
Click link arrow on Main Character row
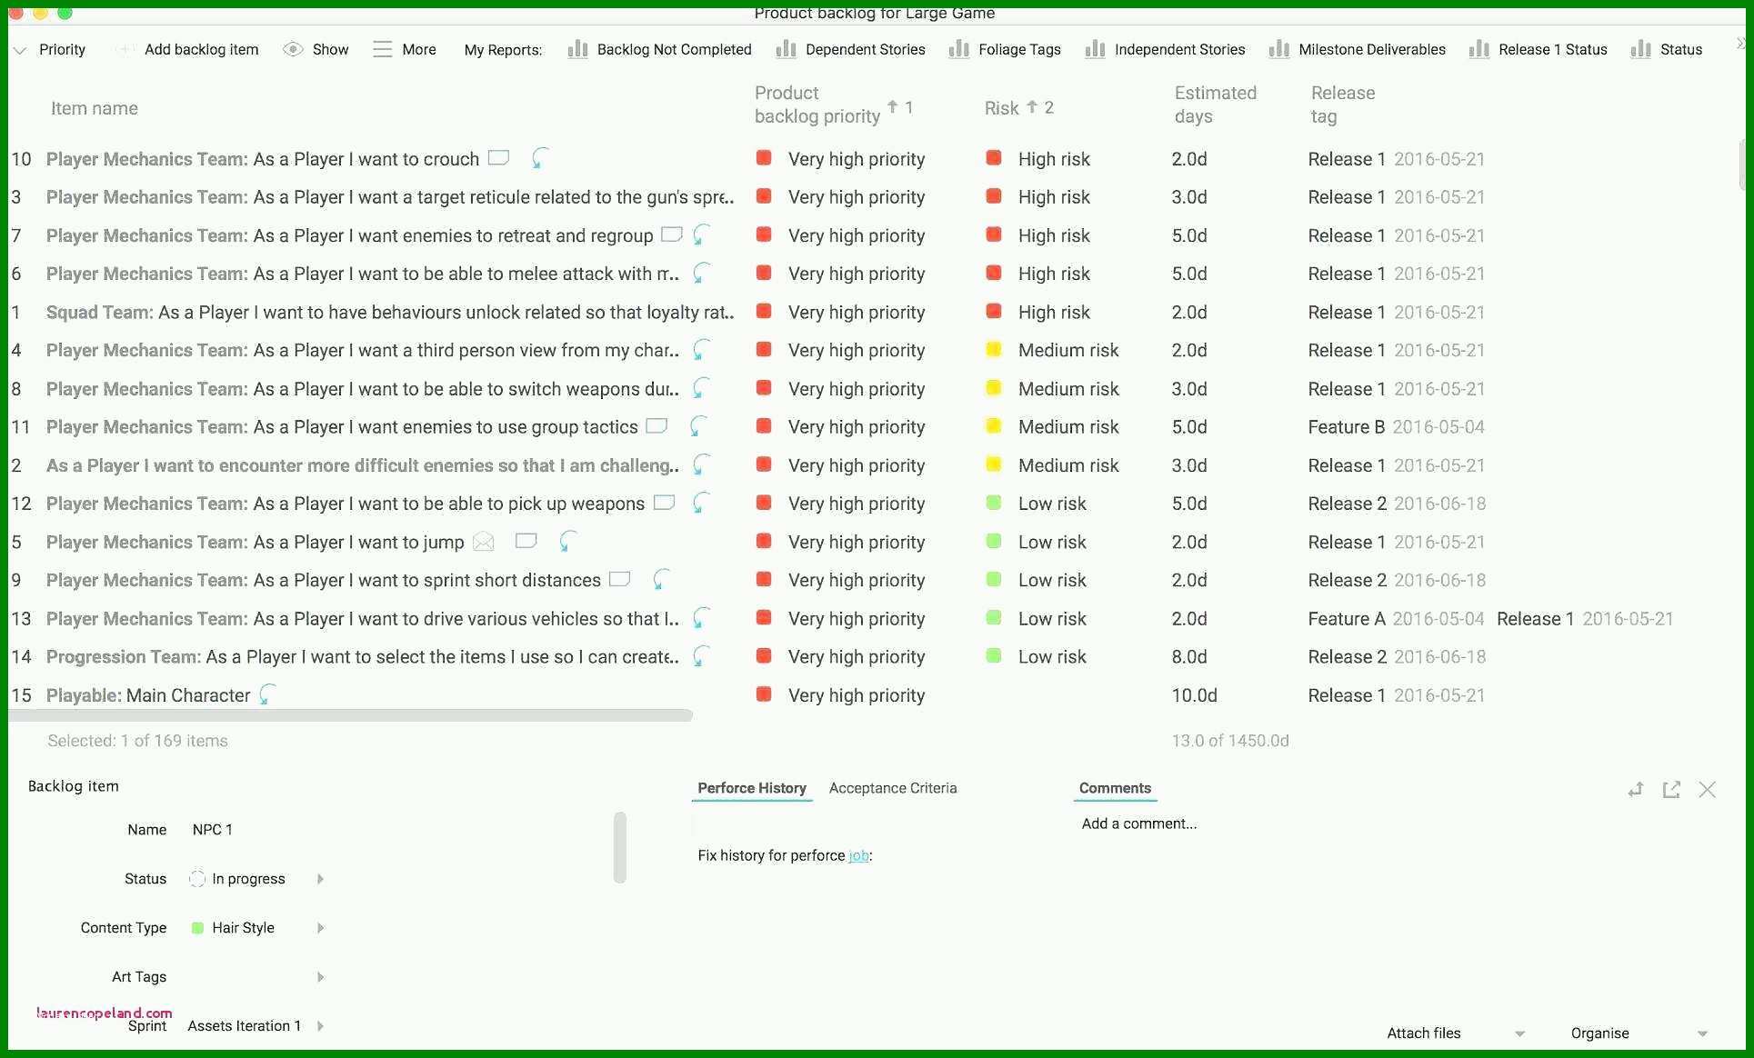click(266, 694)
